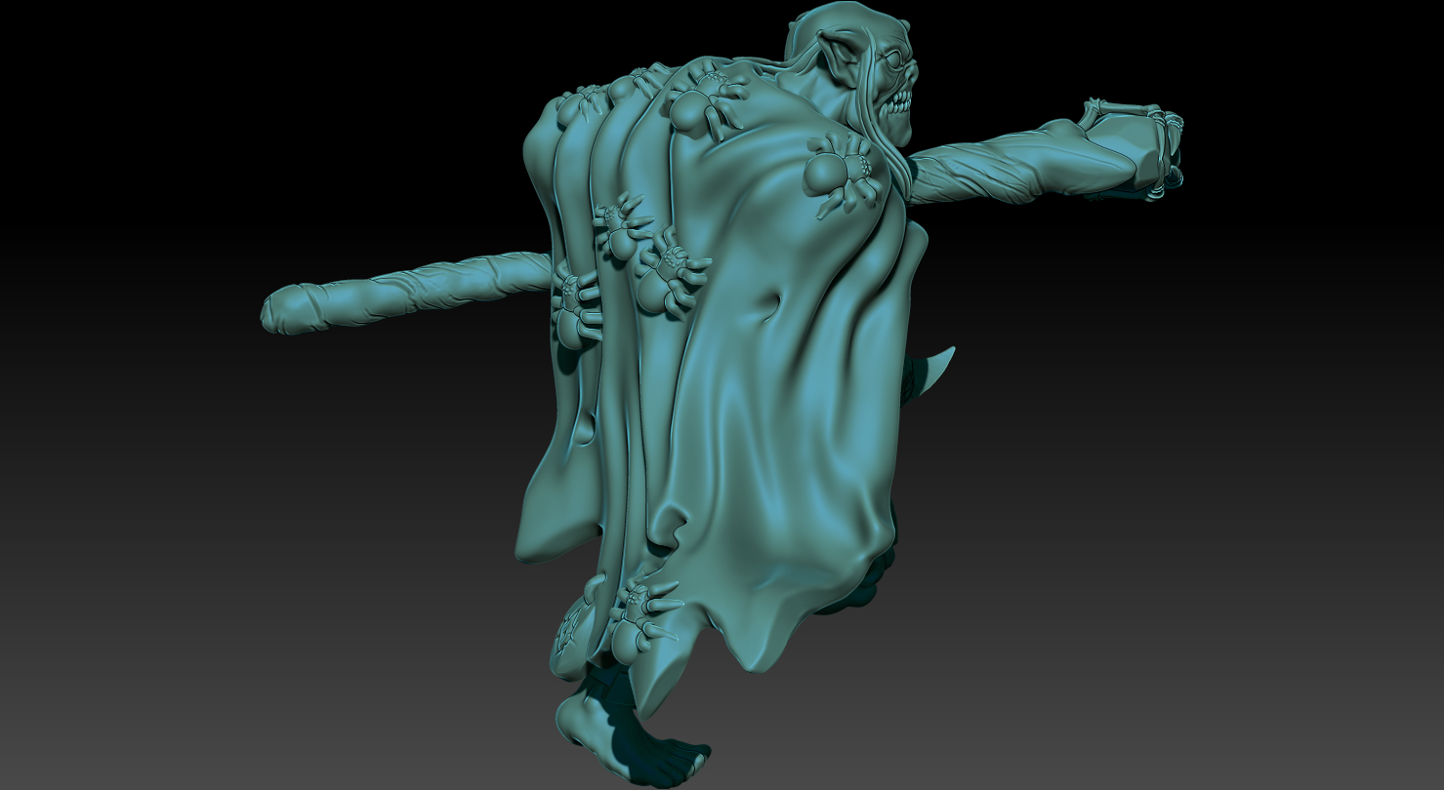The image size is (1444, 790).
Task: Select the spider on the cloak's bottom hem
Action: tap(635, 616)
